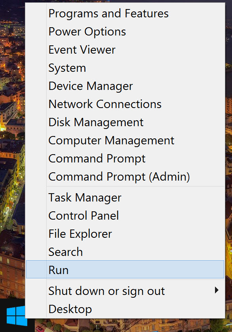Open Disk Management
The width and height of the screenshot is (232, 332).
point(96,122)
